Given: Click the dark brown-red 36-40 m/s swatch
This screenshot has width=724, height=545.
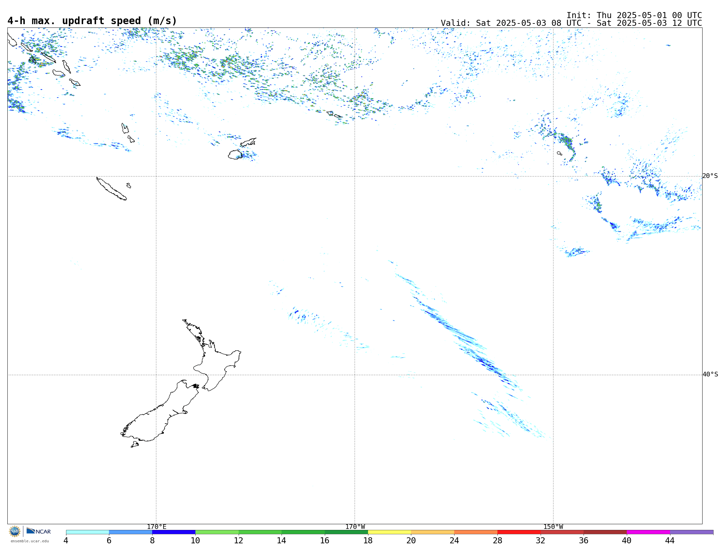Looking at the screenshot, I should pyautogui.click(x=605, y=532).
